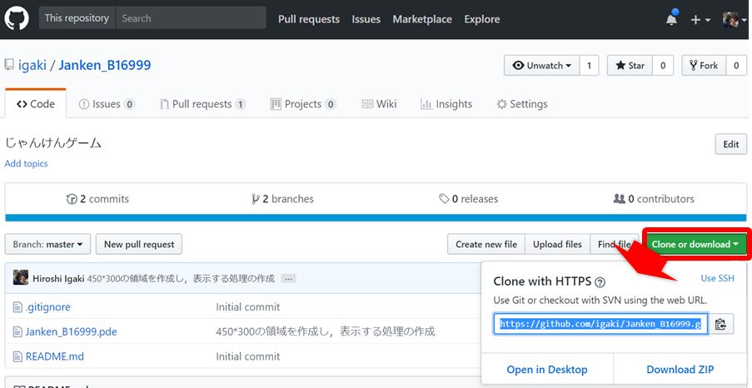Click Create new file button
The width and height of the screenshot is (752, 388).
486,244
